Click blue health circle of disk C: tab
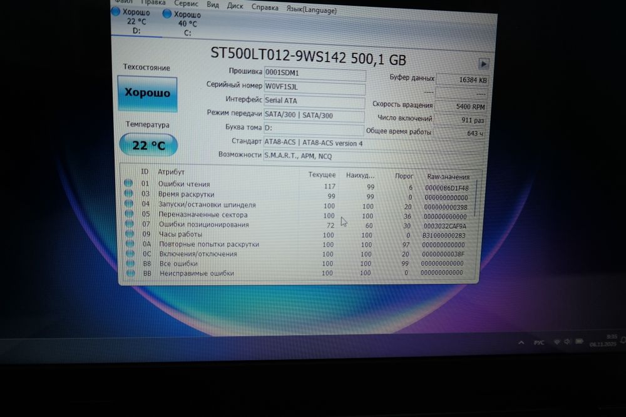 (167, 14)
